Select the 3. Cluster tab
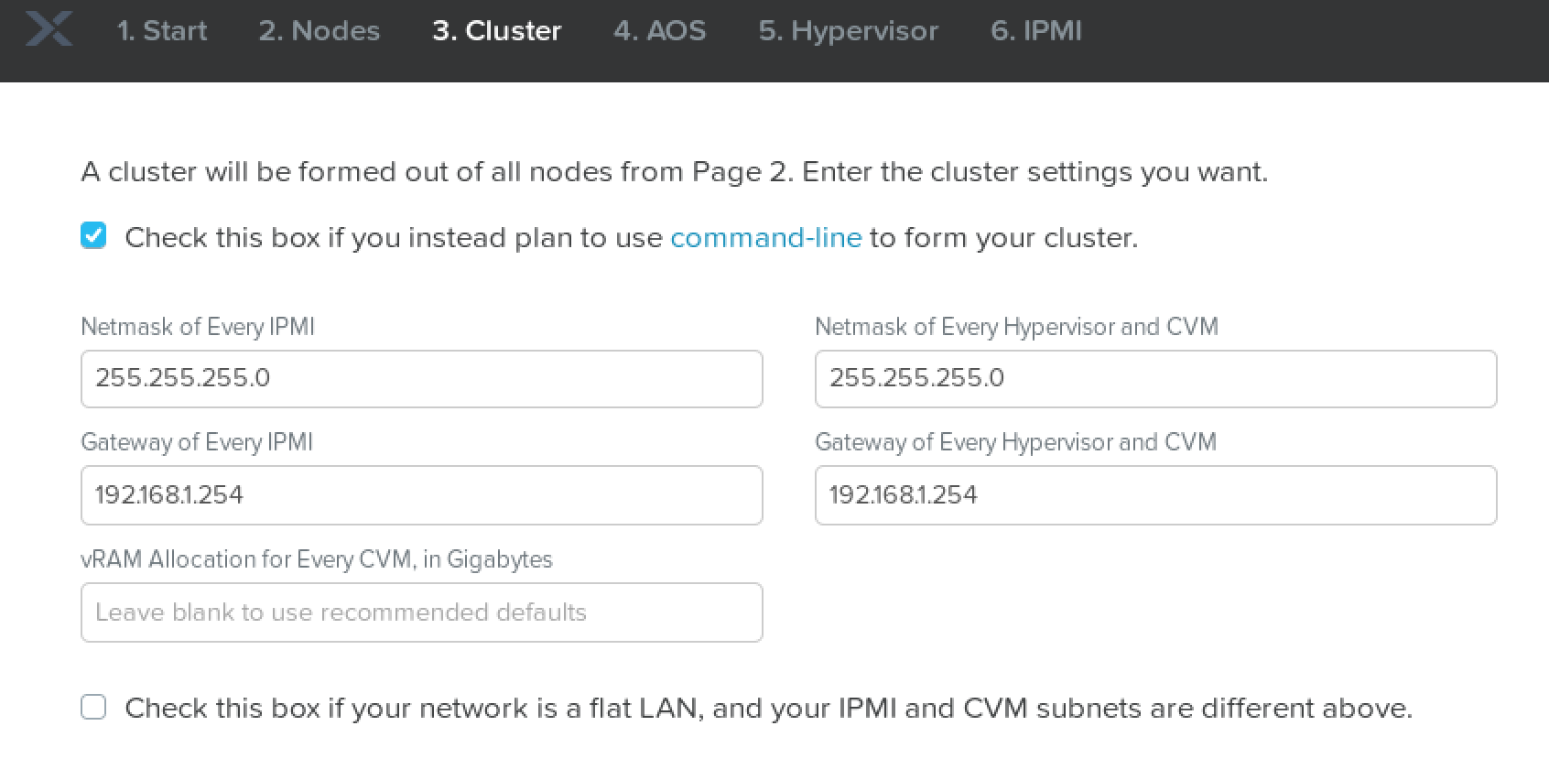Screen dimensions: 1549x780 coord(496,31)
